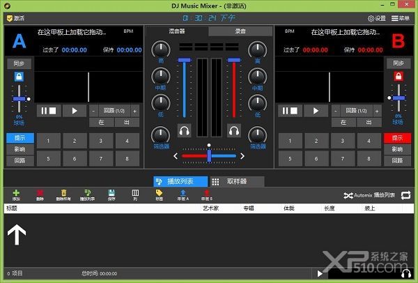The image size is (418, 283).
Task: Click the left High (高) EQ knob
Action: pos(161,49)
